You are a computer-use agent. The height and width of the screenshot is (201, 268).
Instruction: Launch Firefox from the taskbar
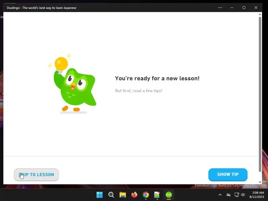click(x=134, y=195)
